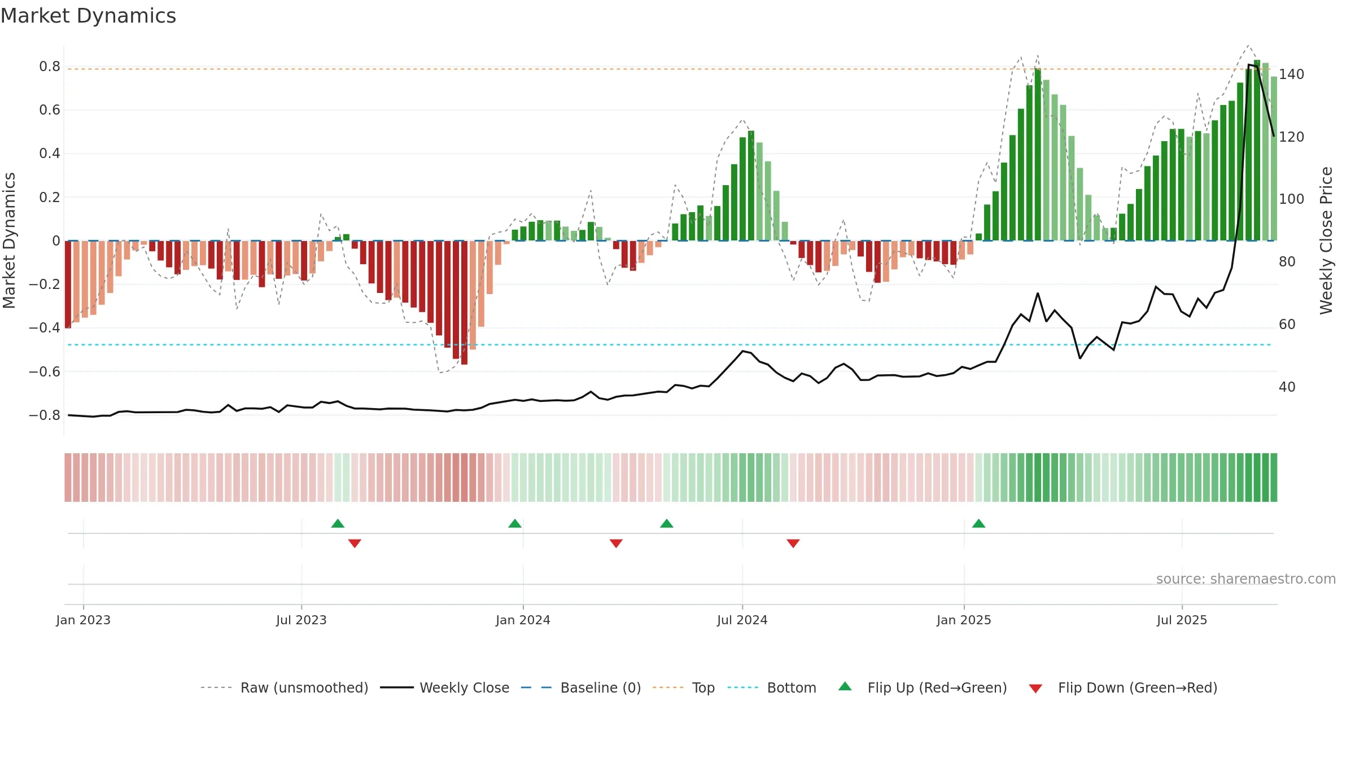
Task: Select the flip-up marker just before Jan 2024
Action: [515, 523]
